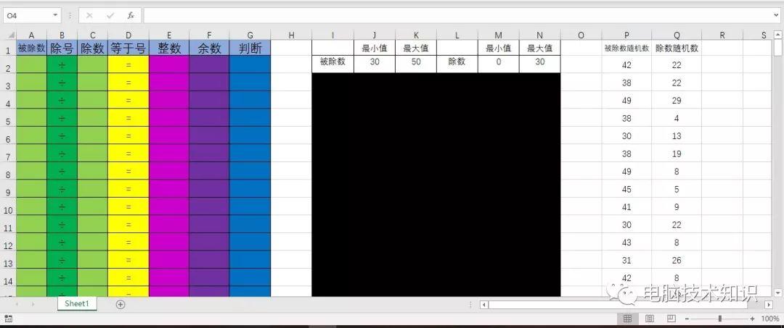
Task: Select cell Q6 with value 13
Action: 677,136
